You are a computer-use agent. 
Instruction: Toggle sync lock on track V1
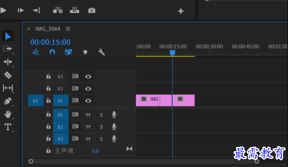click(x=75, y=100)
